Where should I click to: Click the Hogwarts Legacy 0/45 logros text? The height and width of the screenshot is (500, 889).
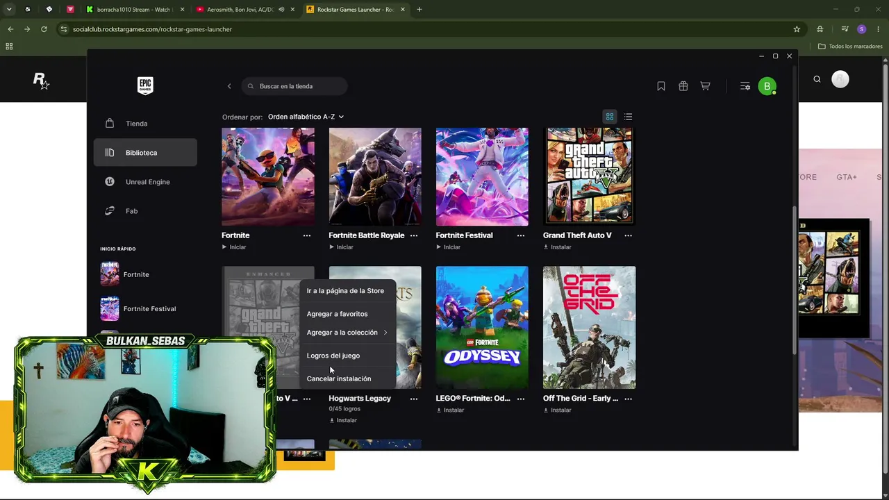pyautogui.click(x=344, y=409)
